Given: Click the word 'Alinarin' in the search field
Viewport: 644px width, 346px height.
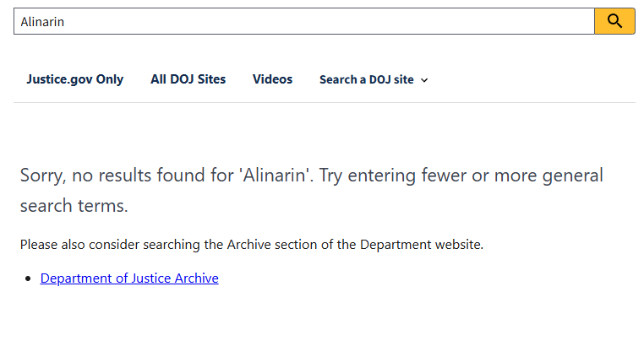Looking at the screenshot, I should coord(42,22).
